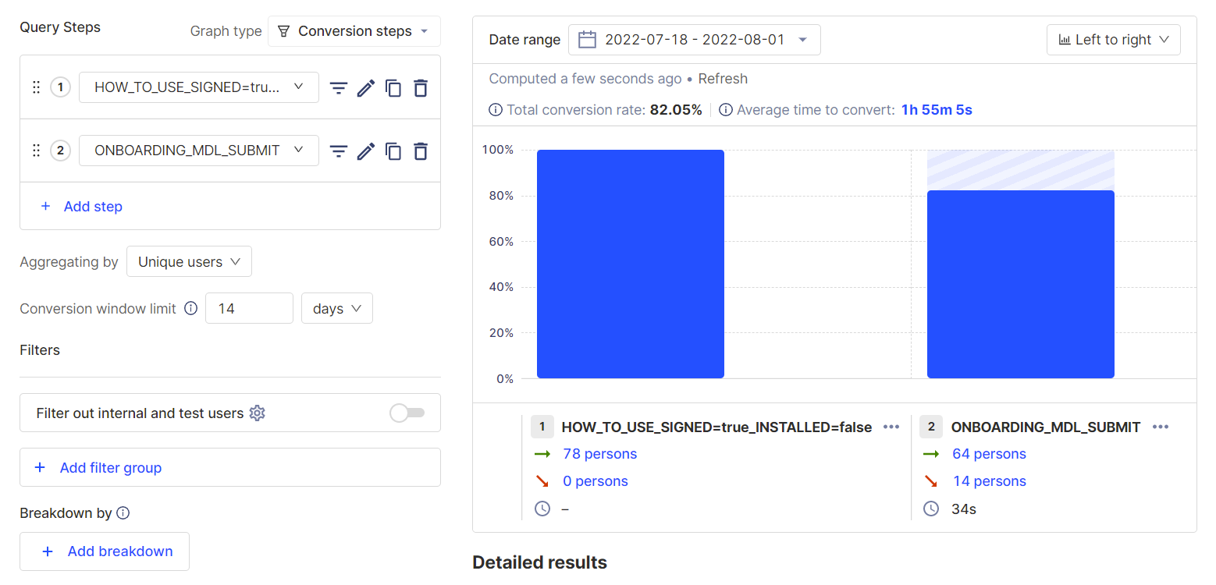Expand the Unique users aggregation dropdown

pyautogui.click(x=189, y=262)
